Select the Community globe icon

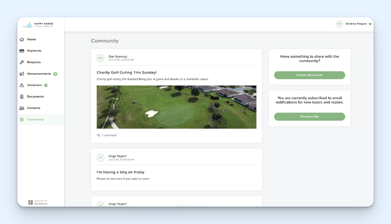pos(22,119)
